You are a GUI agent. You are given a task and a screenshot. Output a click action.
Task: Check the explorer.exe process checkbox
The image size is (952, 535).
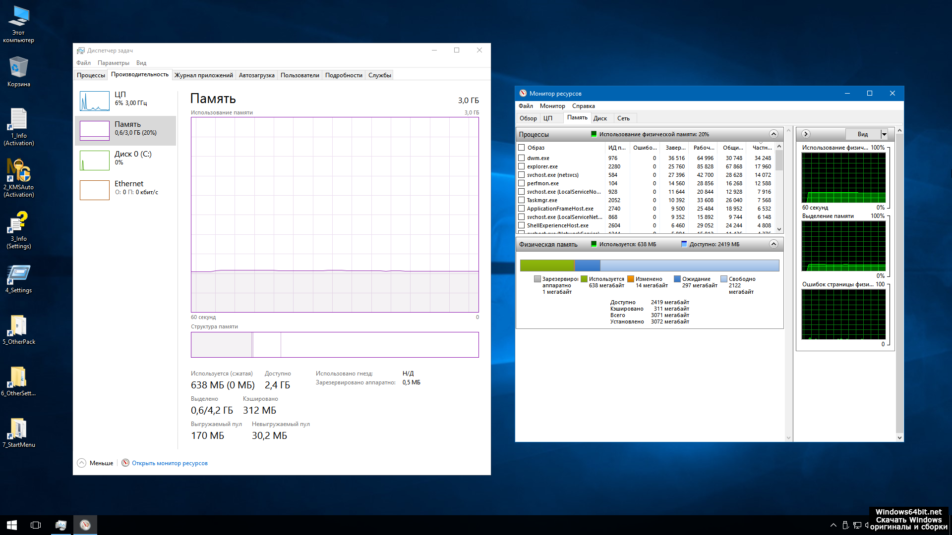click(x=521, y=166)
